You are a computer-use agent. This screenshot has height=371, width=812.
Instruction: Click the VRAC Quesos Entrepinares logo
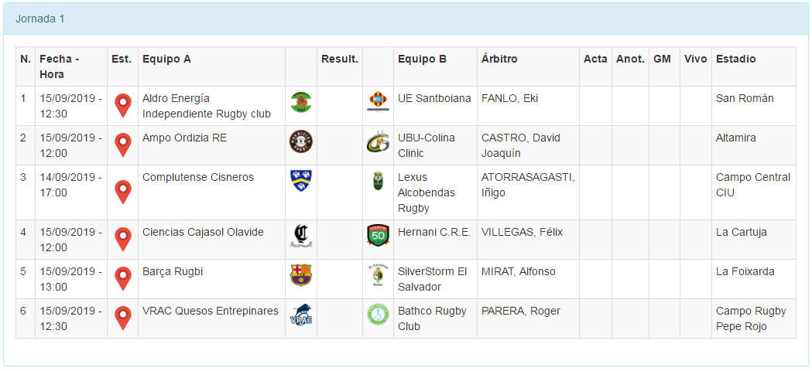(300, 315)
